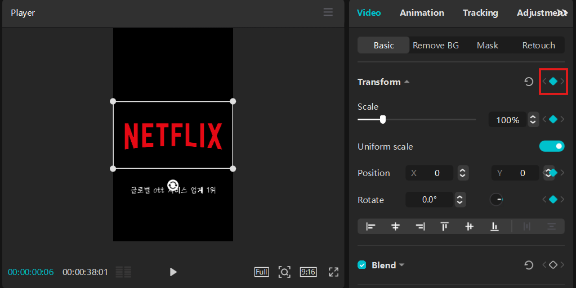576x288 pixels.
Task: Uncheck the Blend checkbox
Action: coord(362,265)
